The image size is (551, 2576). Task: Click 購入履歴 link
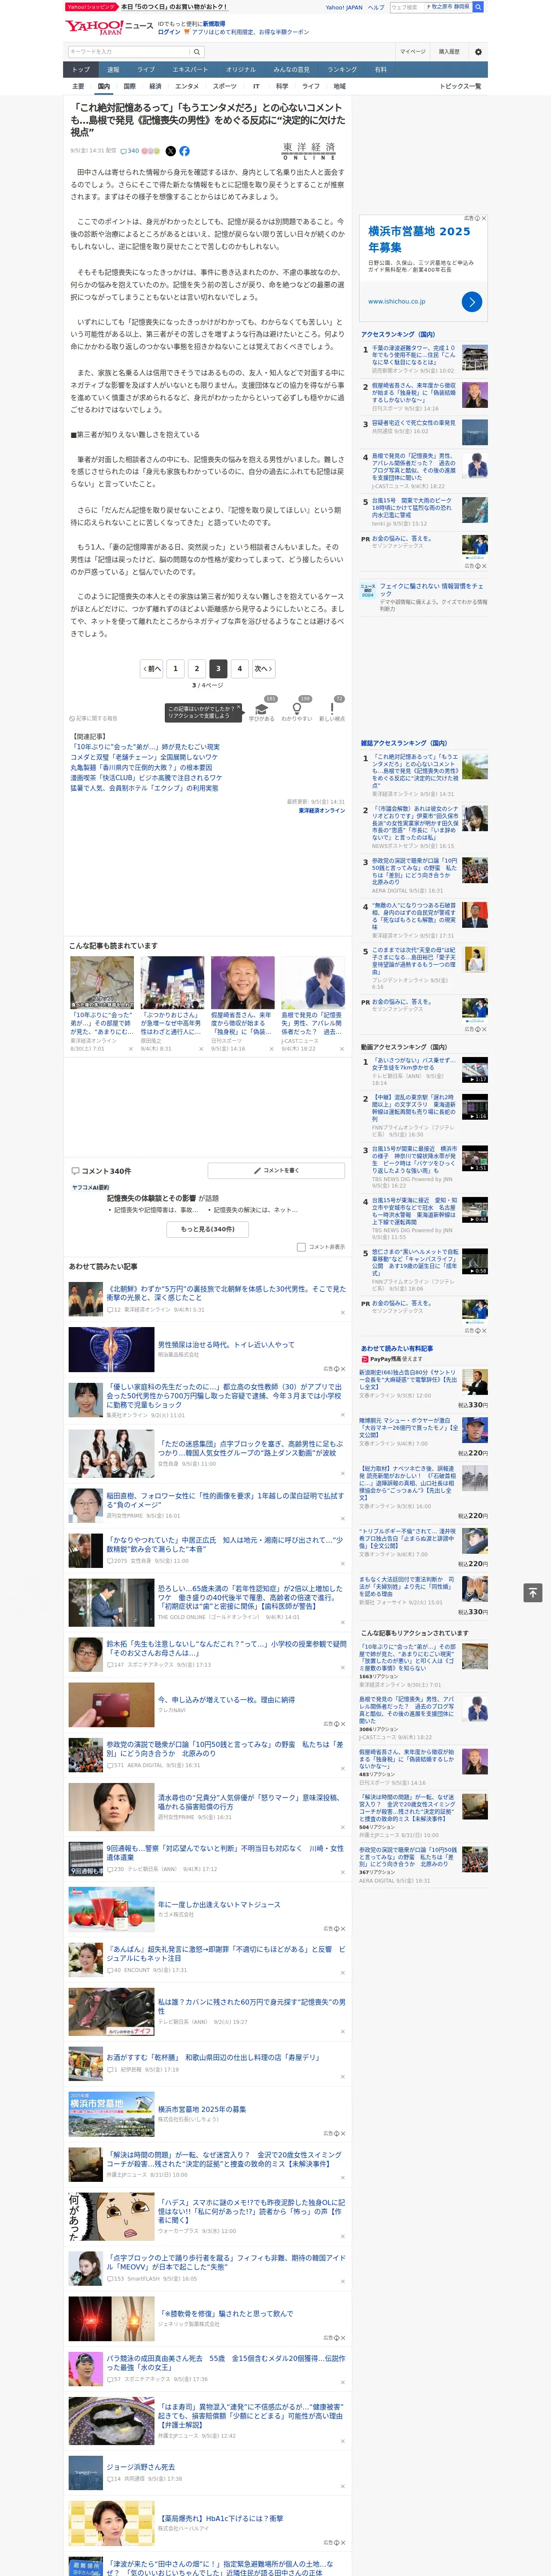(x=449, y=52)
